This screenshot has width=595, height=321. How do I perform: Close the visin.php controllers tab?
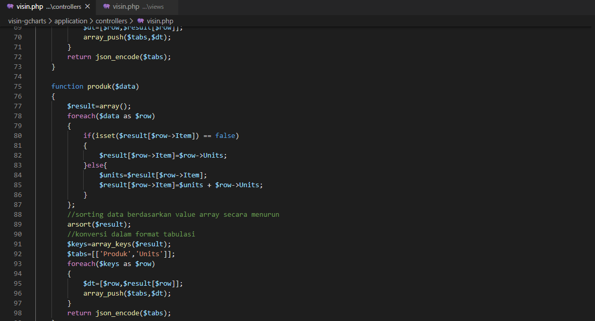tap(88, 6)
